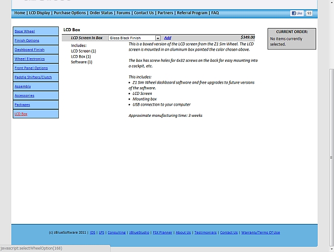Open the Gloss Black Finish dropdown
334x252 pixels.
tap(134, 38)
